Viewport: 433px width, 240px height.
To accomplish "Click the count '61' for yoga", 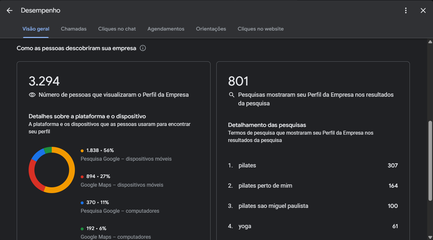I will pos(395,226).
